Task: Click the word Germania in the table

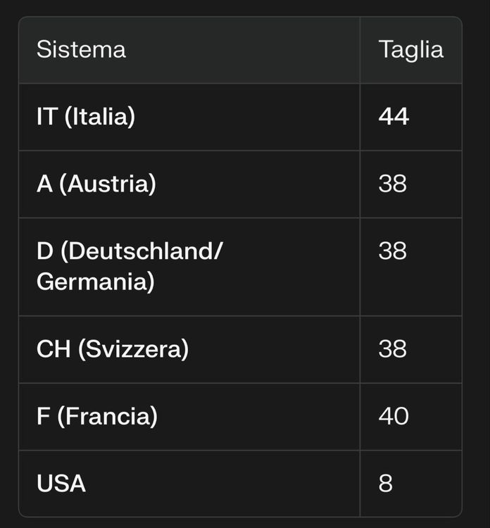Action: coord(92,282)
